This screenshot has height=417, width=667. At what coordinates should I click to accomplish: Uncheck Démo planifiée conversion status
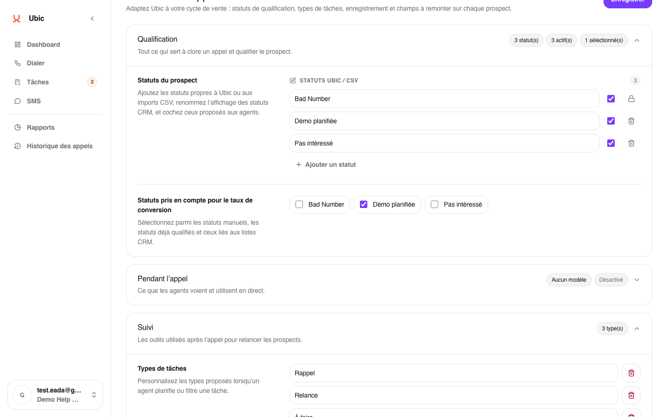[x=387, y=204]
